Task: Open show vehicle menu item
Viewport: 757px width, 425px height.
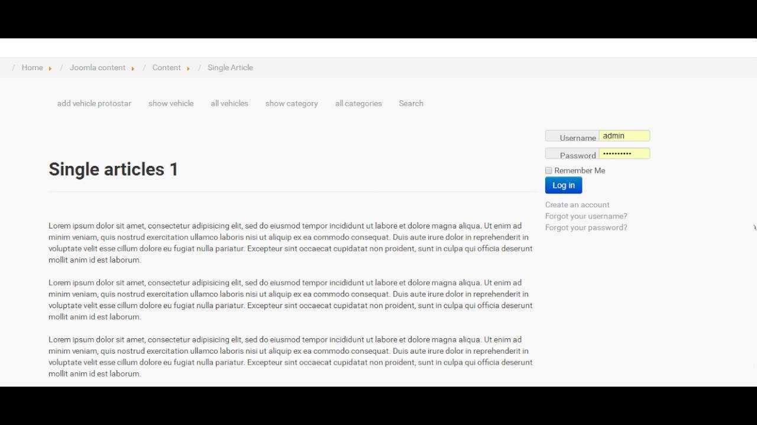Action: [171, 103]
